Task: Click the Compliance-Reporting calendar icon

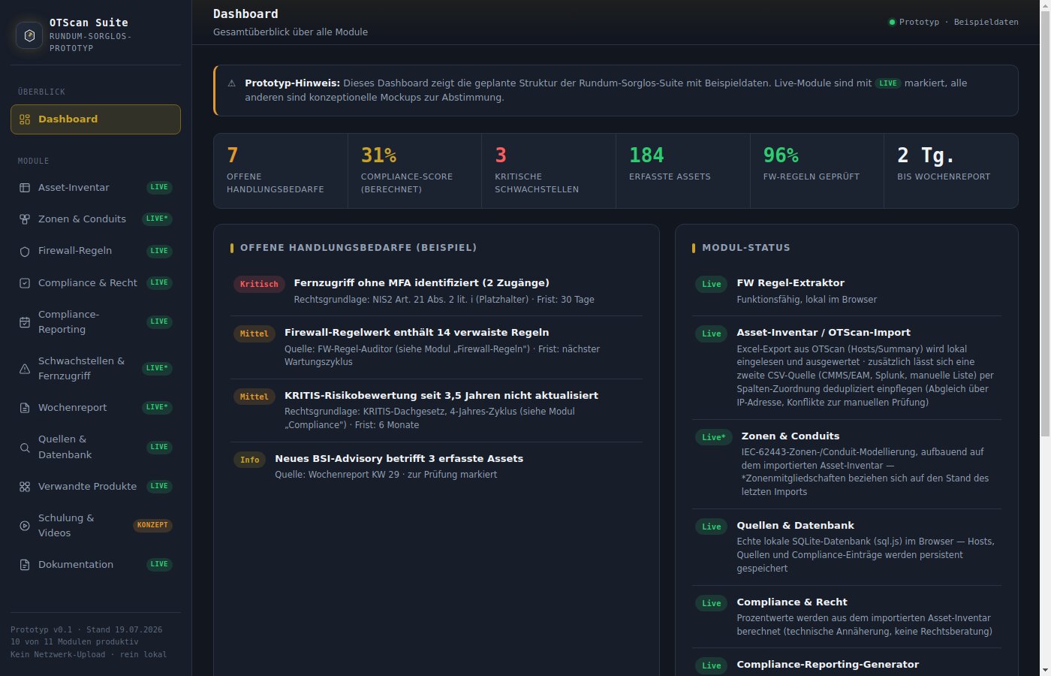Action: coord(25,322)
